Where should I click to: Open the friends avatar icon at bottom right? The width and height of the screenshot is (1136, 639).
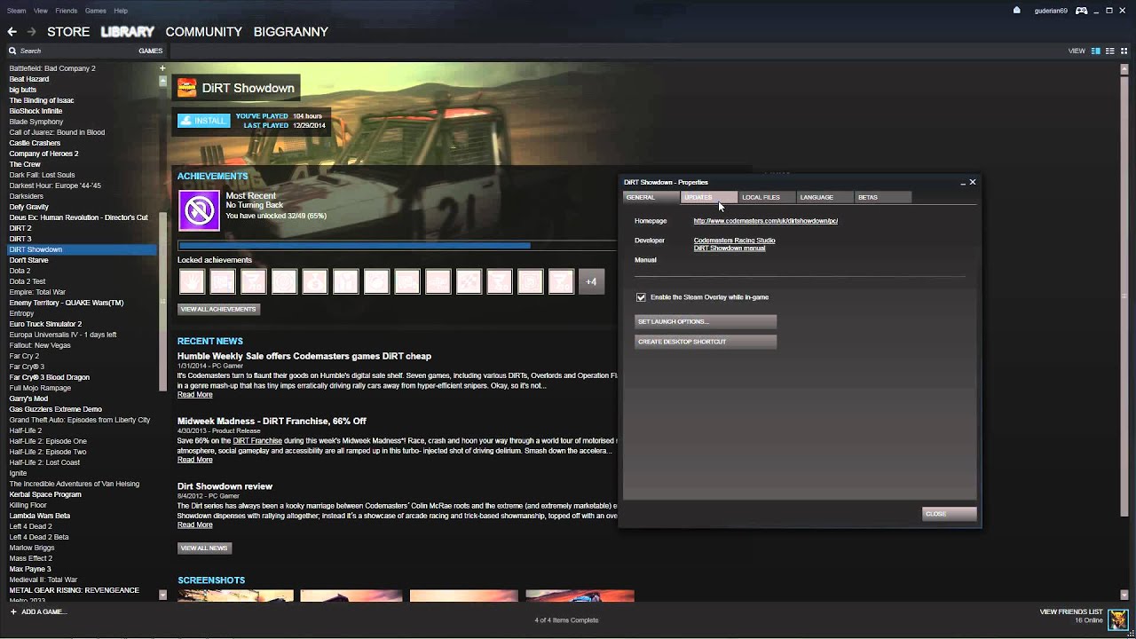click(x=1117, y=618)
